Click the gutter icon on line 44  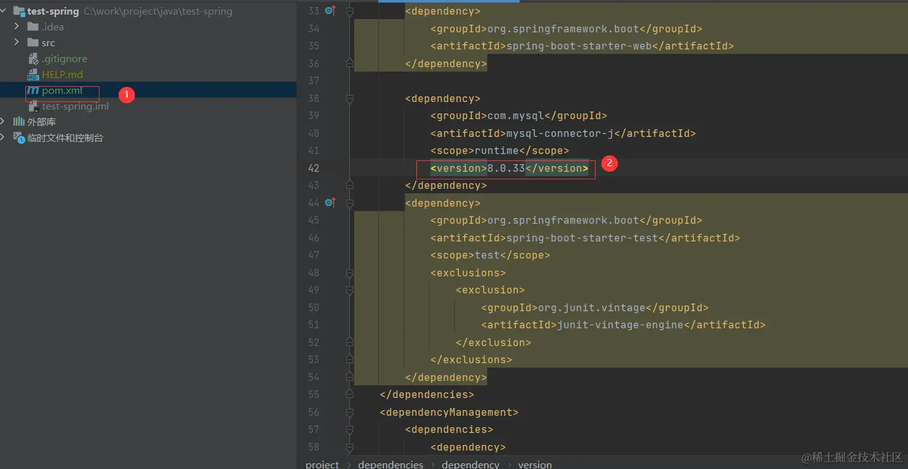coord(329,203)
